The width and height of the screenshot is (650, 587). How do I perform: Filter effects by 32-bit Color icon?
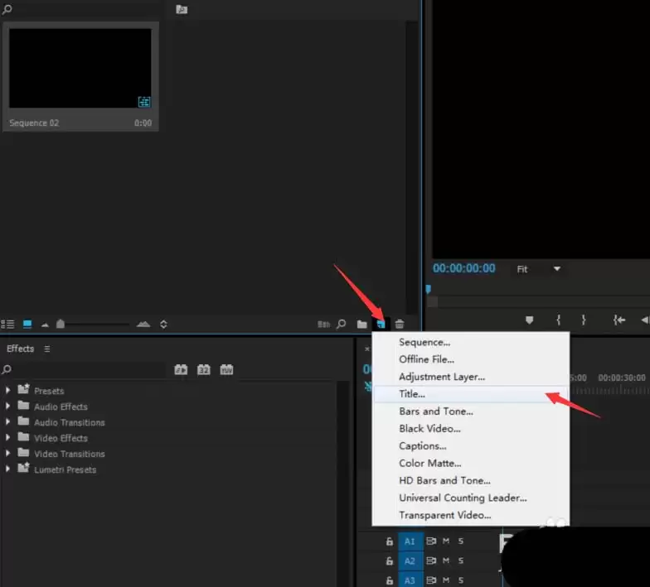click(x=204, y=370)
